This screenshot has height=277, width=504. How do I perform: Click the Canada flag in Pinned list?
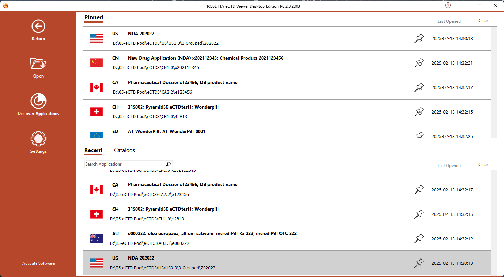tap(97, 87)
